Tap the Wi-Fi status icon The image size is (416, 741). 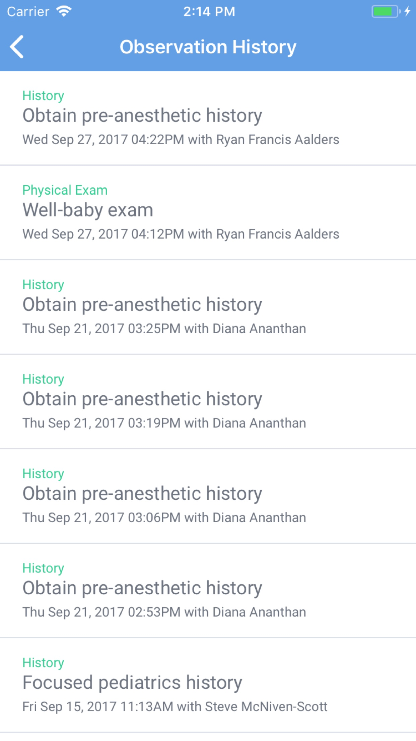pos(63,11)
